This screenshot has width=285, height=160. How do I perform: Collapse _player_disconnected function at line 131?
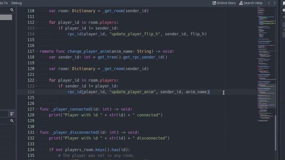pos(37,132)
